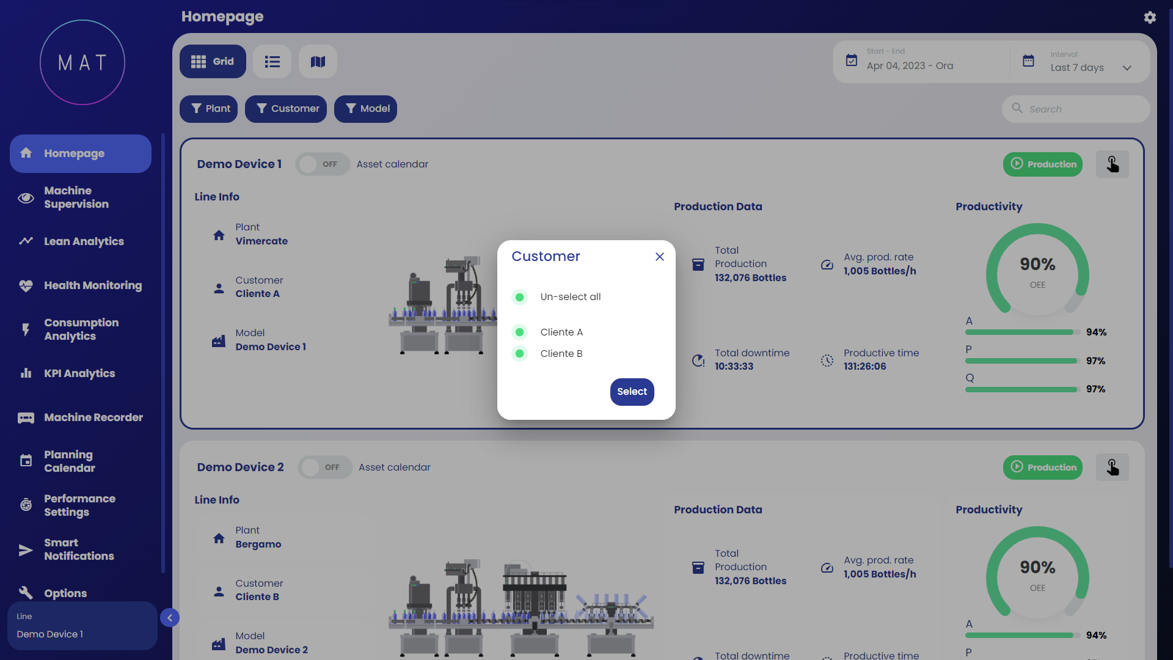
Task: Collapse sidebar with the chevron arrow
Action: tap(170, 618)
